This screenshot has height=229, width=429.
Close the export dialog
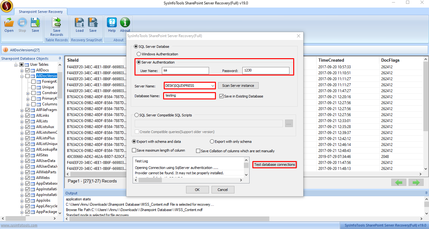tap(299, 36)
